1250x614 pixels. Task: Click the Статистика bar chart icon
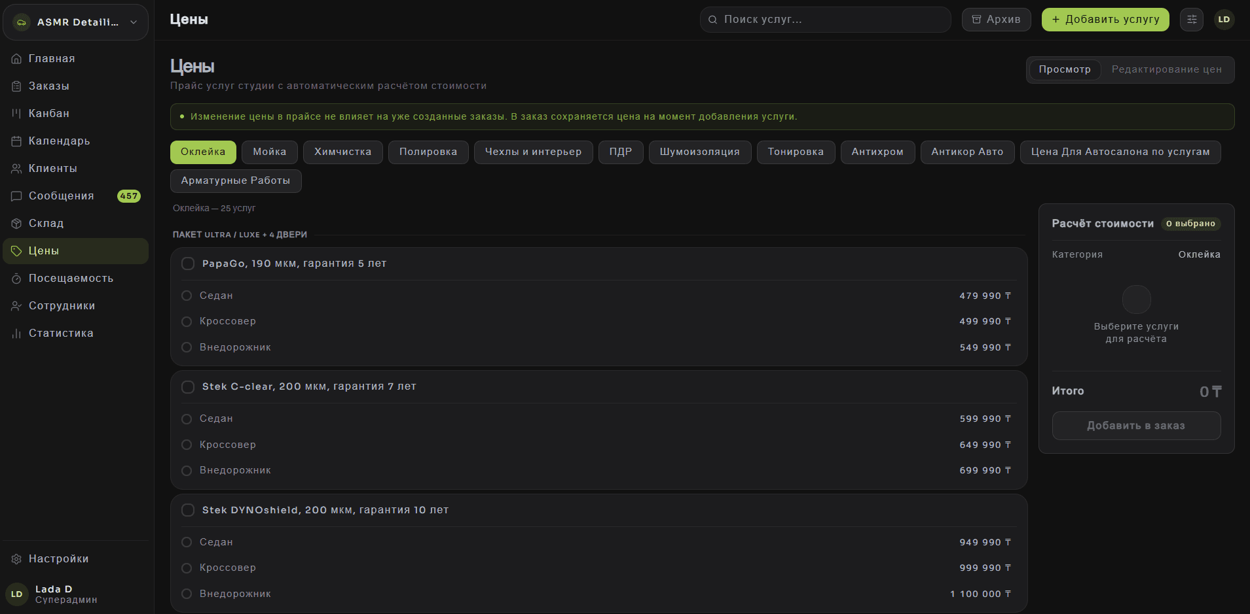16,333
